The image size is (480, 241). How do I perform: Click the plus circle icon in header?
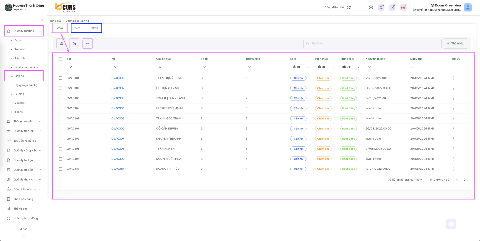[x=371, y=7]
